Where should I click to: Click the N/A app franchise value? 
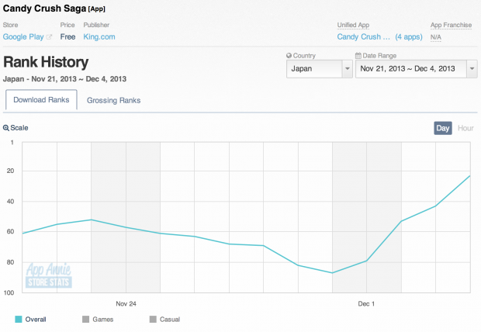435,37
